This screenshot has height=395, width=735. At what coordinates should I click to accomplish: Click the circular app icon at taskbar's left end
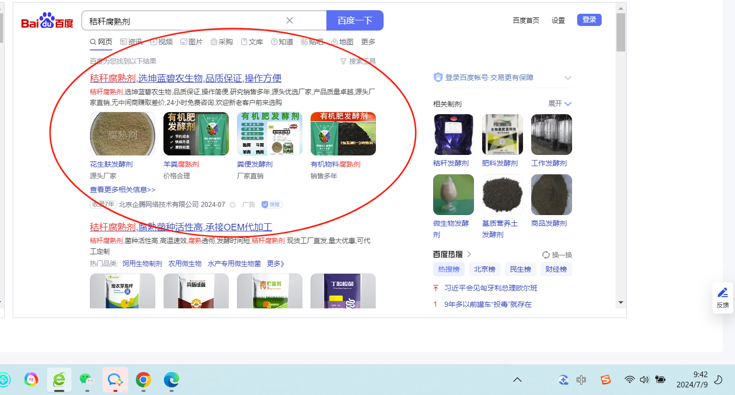click(x=4, y=379)
